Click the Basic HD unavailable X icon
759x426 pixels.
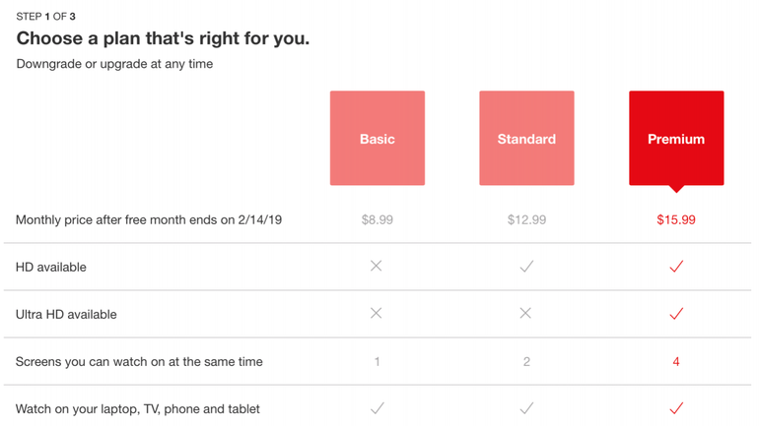pos(377,266)
